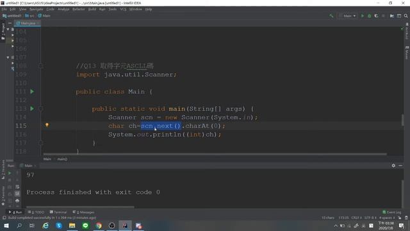Image resolution: width=410 pixels, height=231 pixels.
Task: Click the 115:35 cursor position indicator
Action: [x=343, y=218]
